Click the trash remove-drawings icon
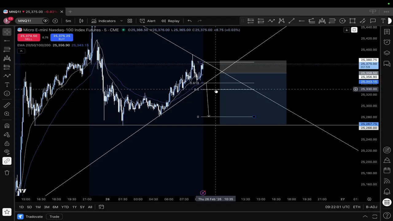Viewport: 393px width, 221px height. pos(7,173)
